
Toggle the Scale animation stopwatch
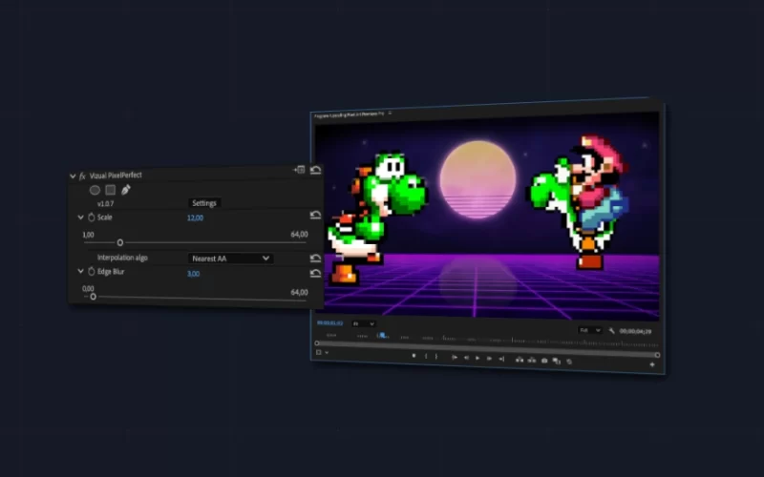point(91,218)
